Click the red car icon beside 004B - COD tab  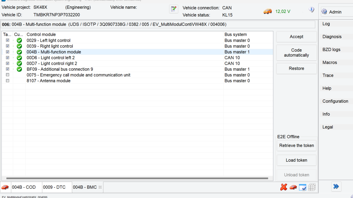pos(5,187)
